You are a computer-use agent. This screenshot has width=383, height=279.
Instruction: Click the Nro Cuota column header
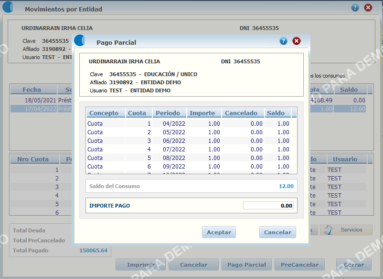(35, 159)
